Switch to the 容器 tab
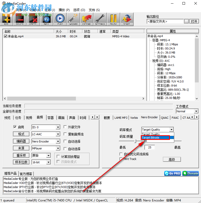Screen dimensions: 201x203 pos(51,118)
